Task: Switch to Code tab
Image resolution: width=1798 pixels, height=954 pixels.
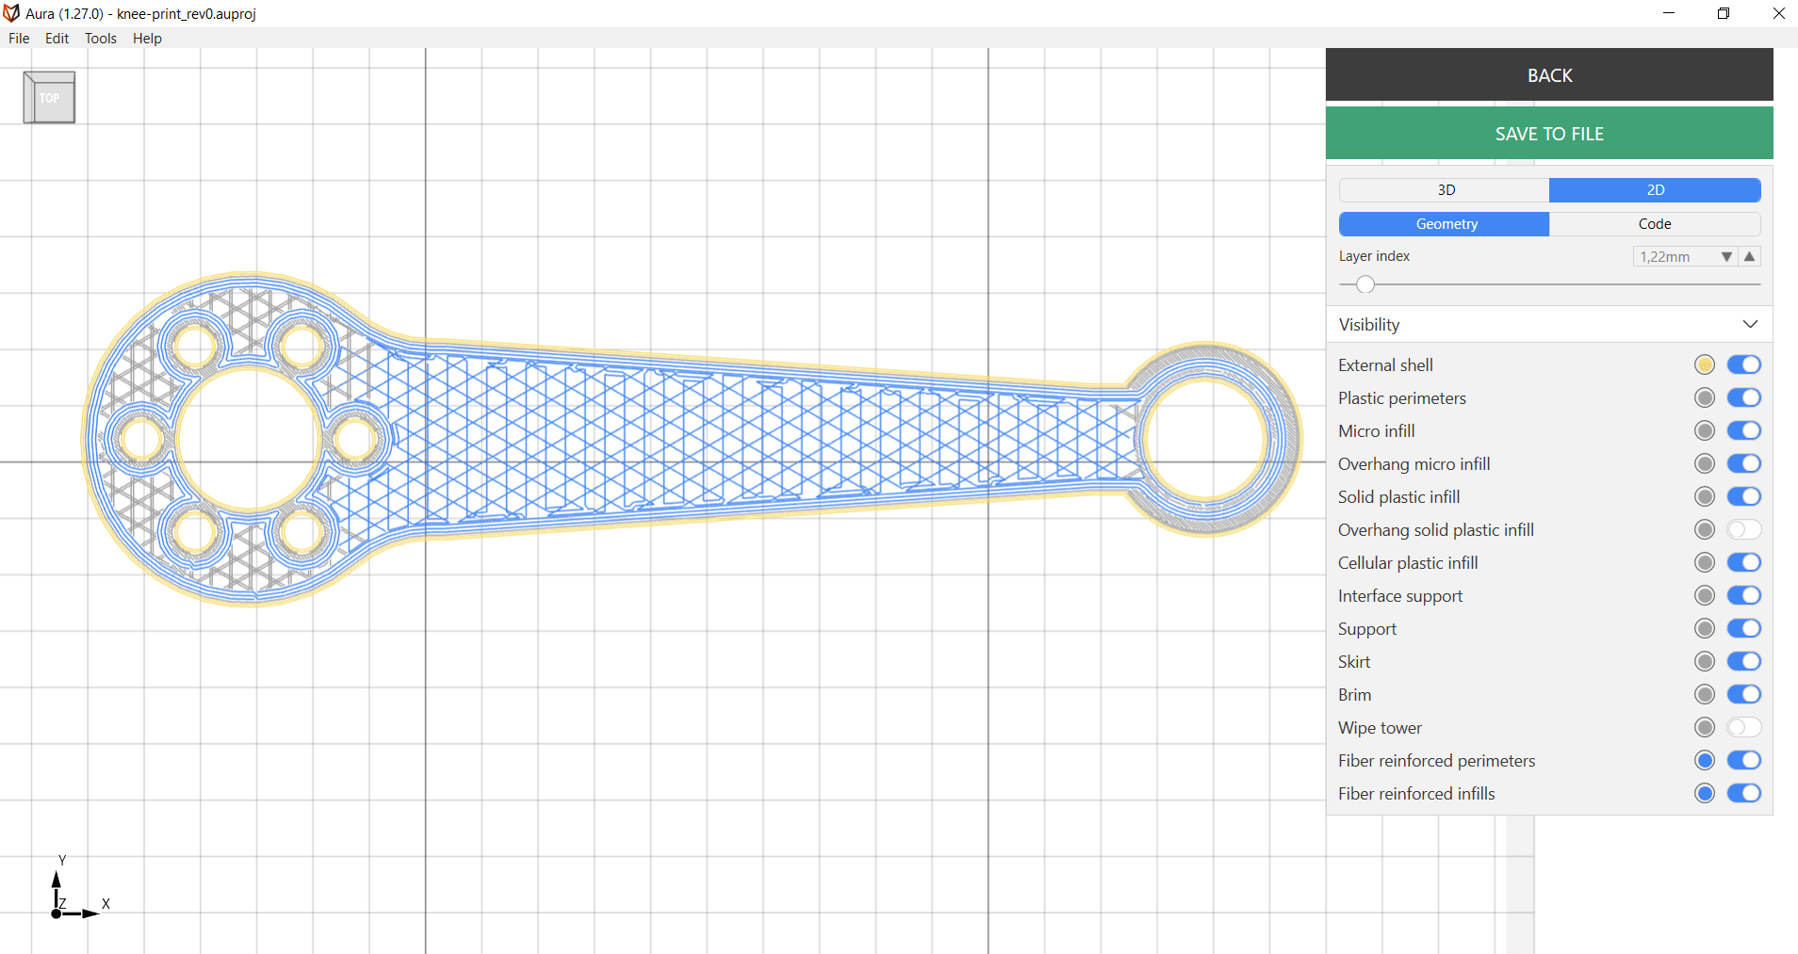Action: coord(1655,224)
